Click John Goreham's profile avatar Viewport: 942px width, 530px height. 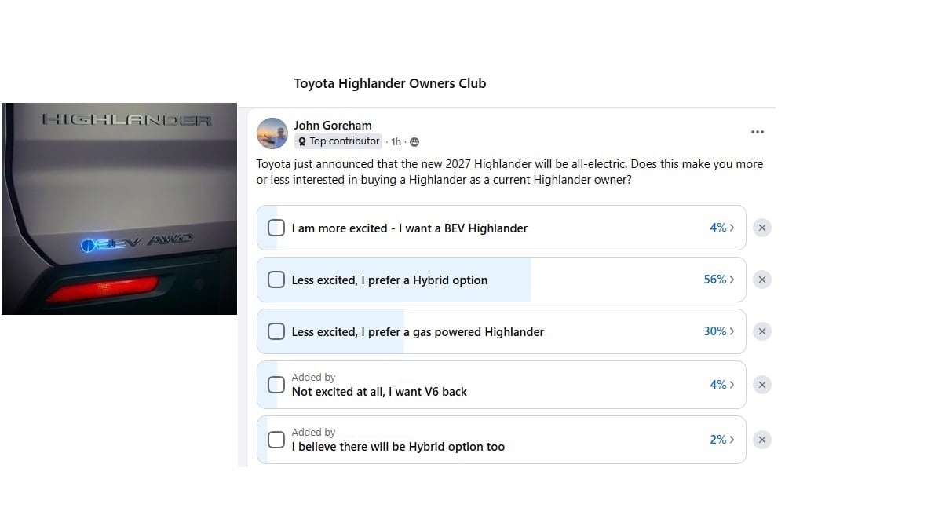click(x=272, y=133)
